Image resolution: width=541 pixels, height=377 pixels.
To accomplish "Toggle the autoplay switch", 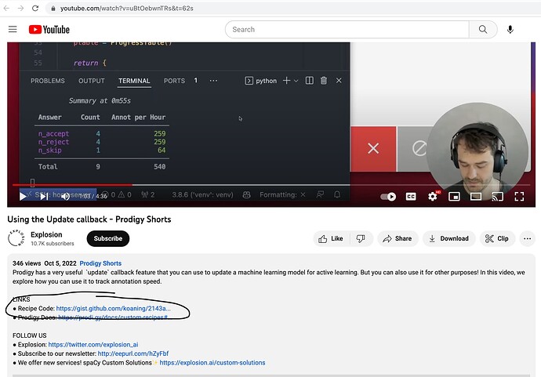I will tap(388, 197).
